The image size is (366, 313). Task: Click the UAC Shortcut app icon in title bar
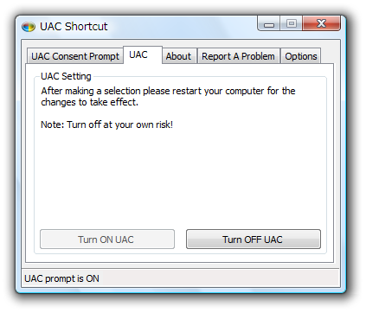click(29, 27)
